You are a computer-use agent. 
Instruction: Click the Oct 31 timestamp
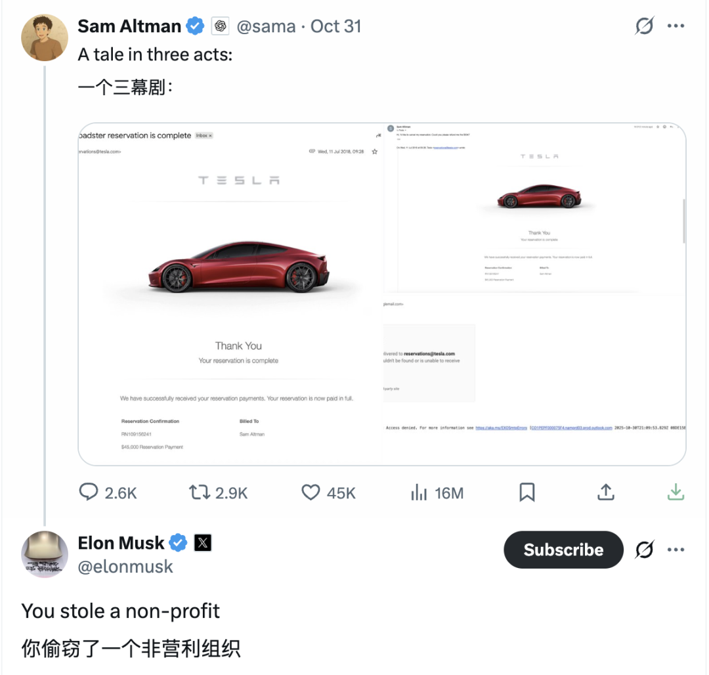point(335,26)
